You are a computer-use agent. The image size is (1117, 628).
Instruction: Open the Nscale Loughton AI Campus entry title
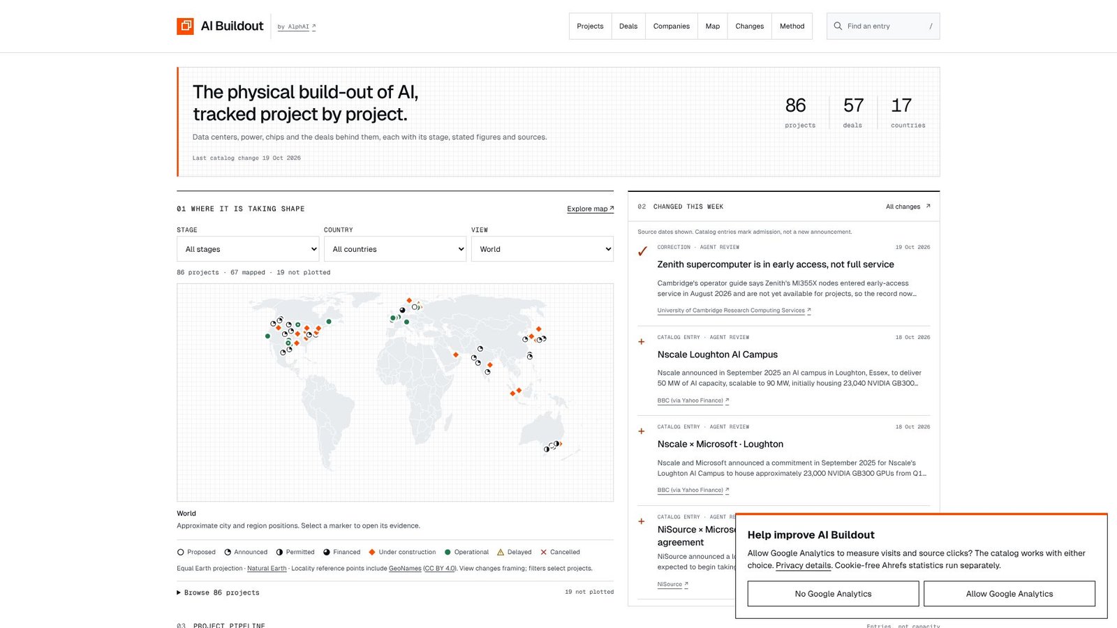tap(718, 354)
